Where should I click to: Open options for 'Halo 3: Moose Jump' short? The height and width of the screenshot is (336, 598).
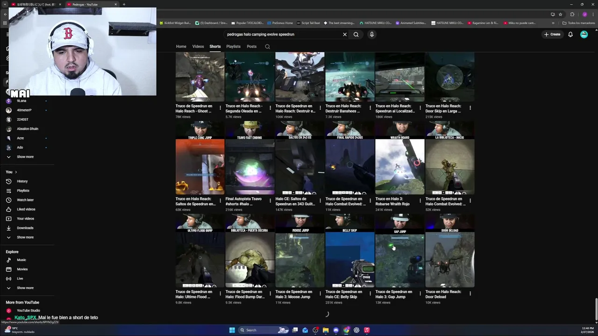pyautogui.click(x=320, y=294)
